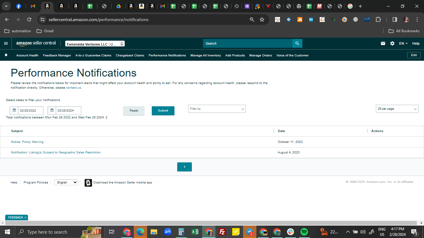Reload the page
The image size is (424, 238).
pos(29,20)
